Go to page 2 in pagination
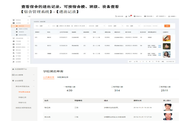 tap(143, 62)
